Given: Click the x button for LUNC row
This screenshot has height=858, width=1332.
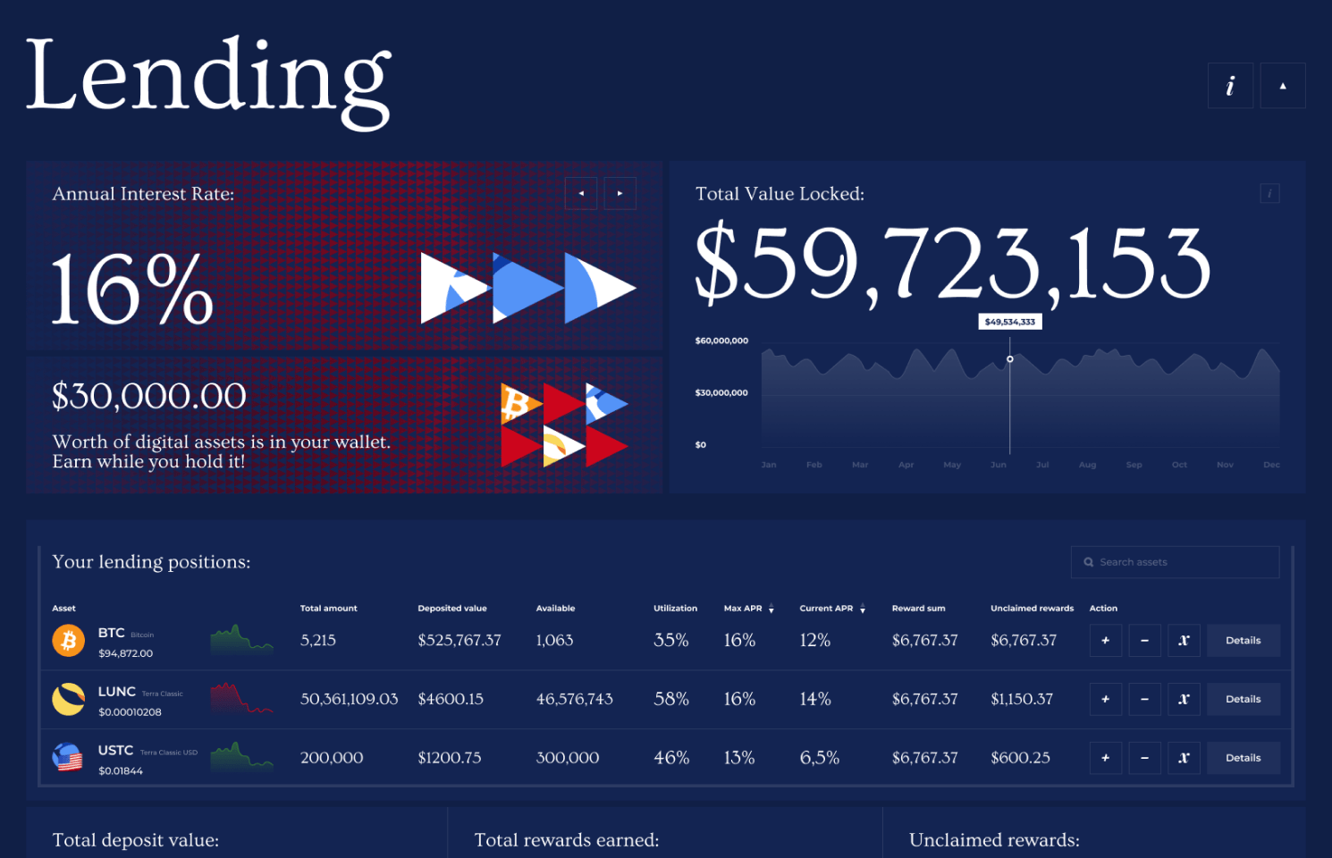Looking at the screenshot, I should click(1184, 699).
